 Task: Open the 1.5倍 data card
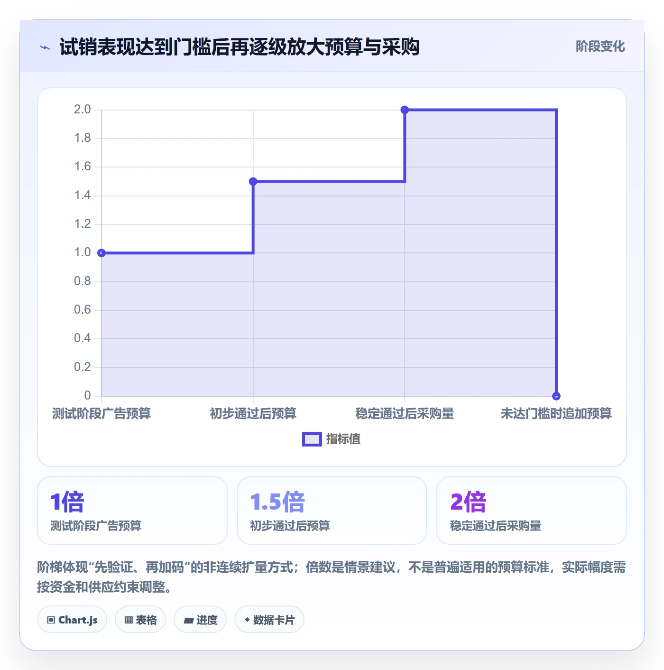(x=332, y=511)
